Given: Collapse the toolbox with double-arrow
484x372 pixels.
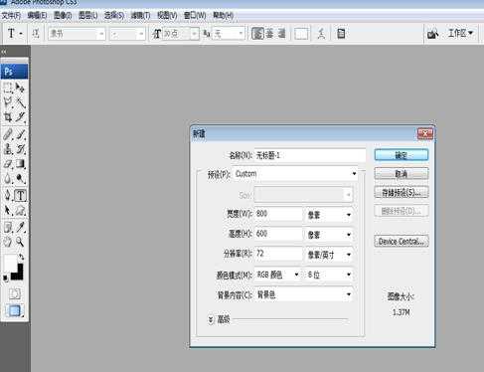Looking at the screenshot, I should [x=4, y=52].
